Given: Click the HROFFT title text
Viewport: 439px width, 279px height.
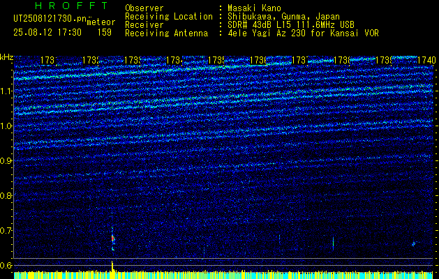Looking at the screenshot, I should click(71, 6).
